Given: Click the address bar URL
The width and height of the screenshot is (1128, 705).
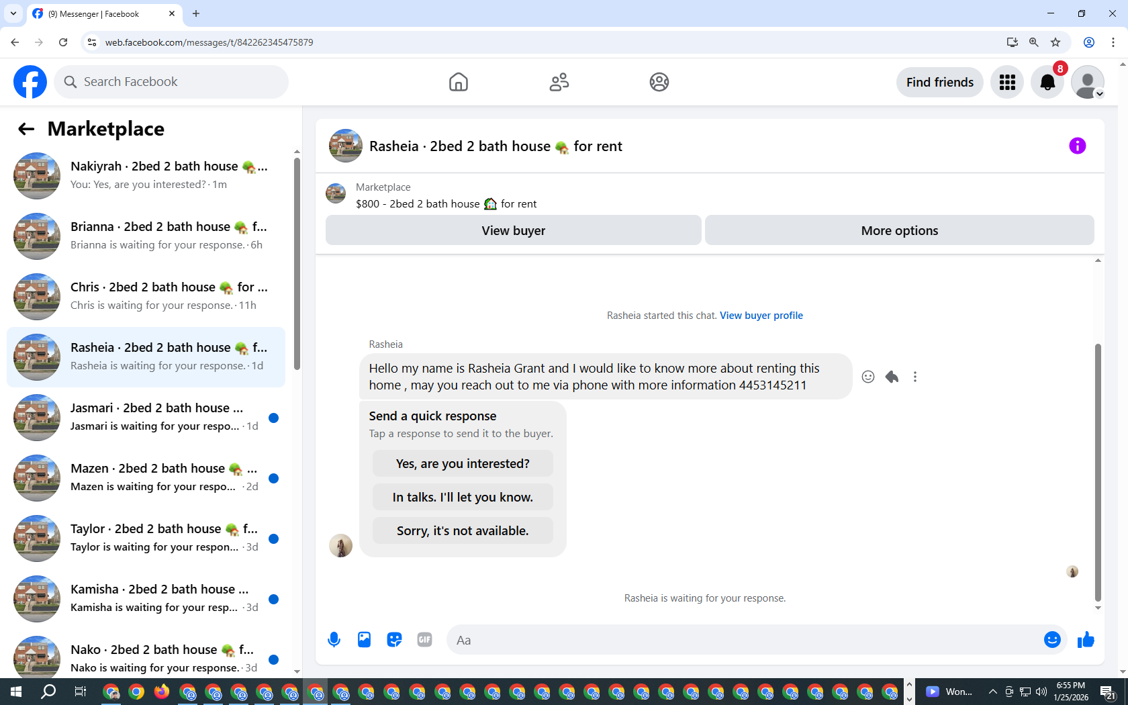Looking at the screenshot, I should tap(209, 42).
